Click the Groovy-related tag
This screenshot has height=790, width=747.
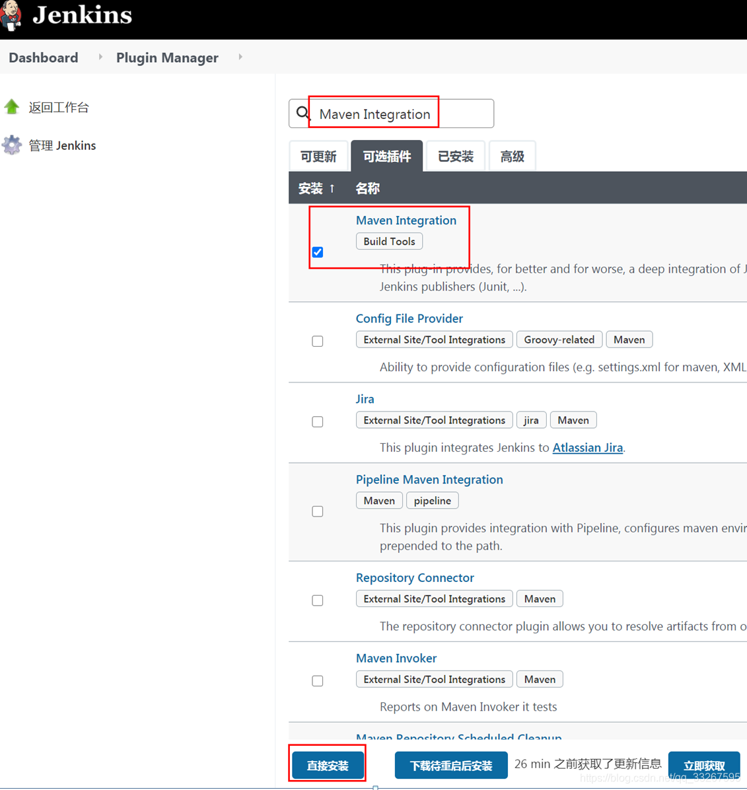[559, 340]
